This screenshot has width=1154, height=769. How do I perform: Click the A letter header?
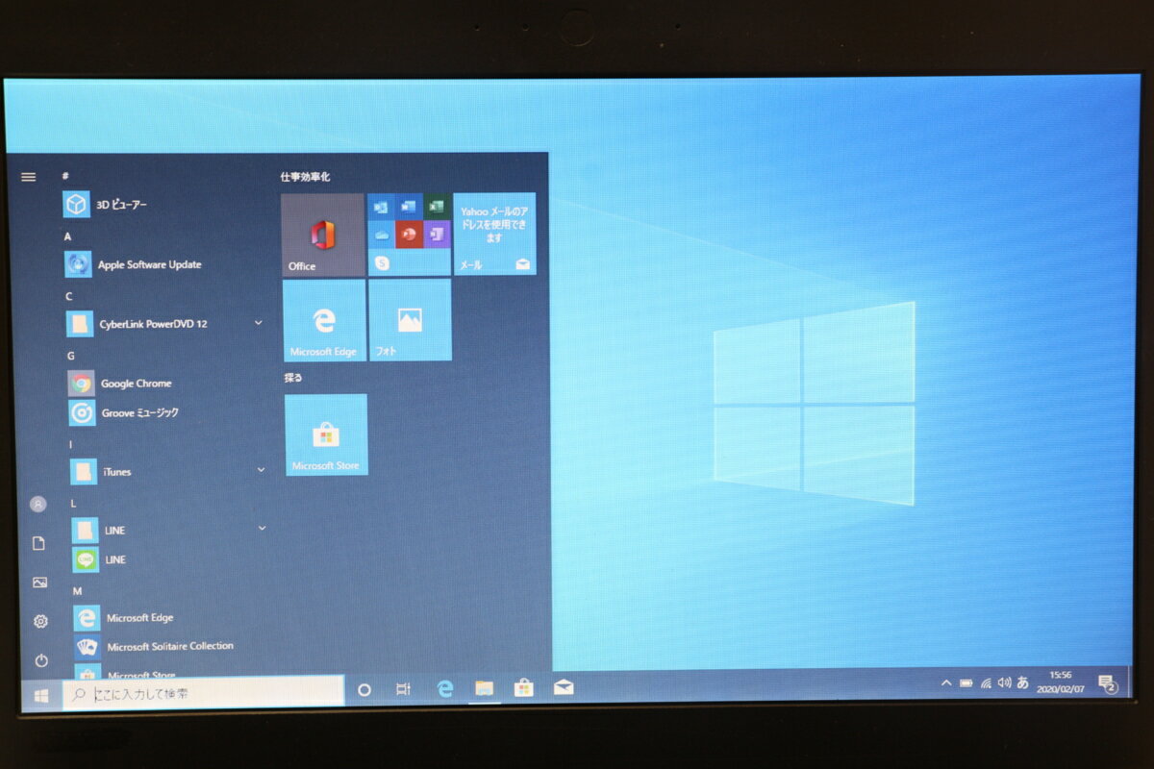point(67,236)
